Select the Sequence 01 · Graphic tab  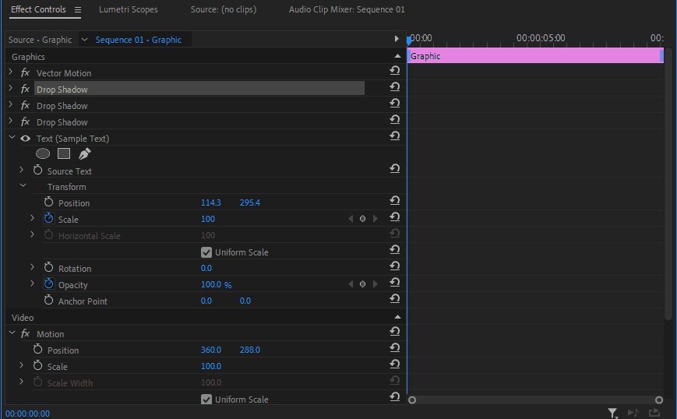[138, 40]
